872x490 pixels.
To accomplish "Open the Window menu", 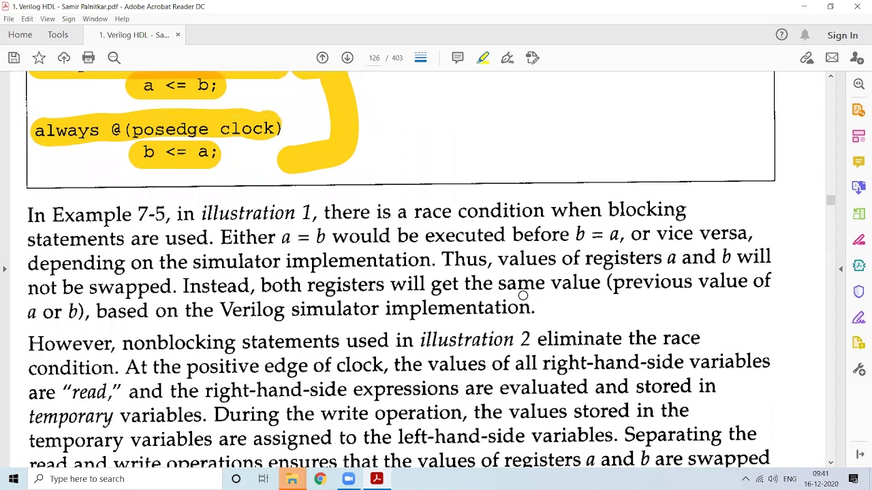I will coord(95,19).
